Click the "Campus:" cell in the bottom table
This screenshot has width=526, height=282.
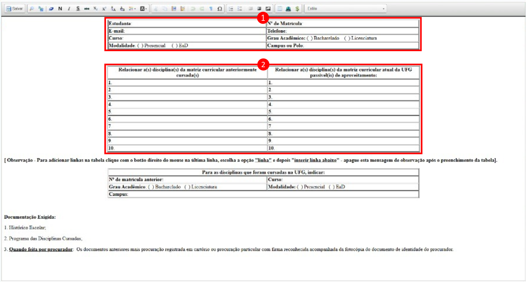pyautogui.click(x=263, y=194)
